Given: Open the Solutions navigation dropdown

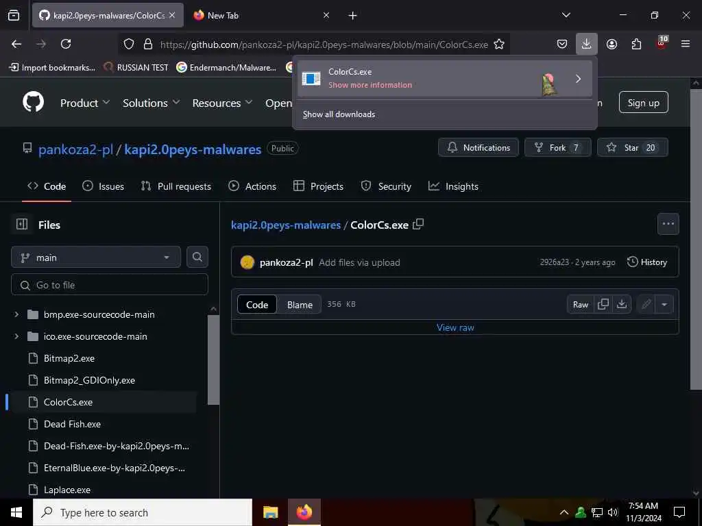Looking at the screenshot, I should [152, 103].
